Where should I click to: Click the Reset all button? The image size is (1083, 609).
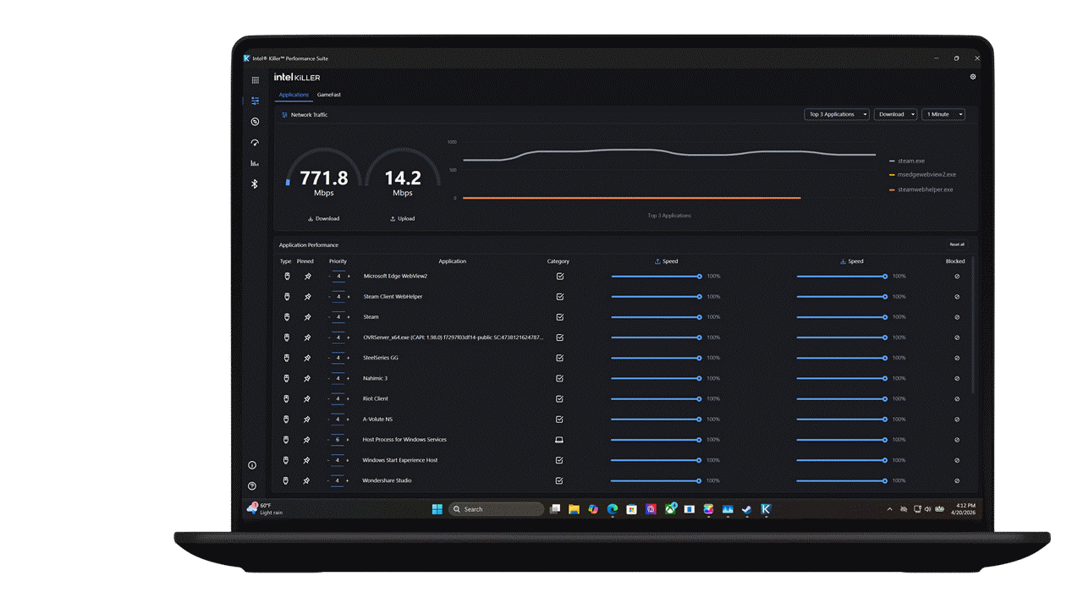coord(957,244)
